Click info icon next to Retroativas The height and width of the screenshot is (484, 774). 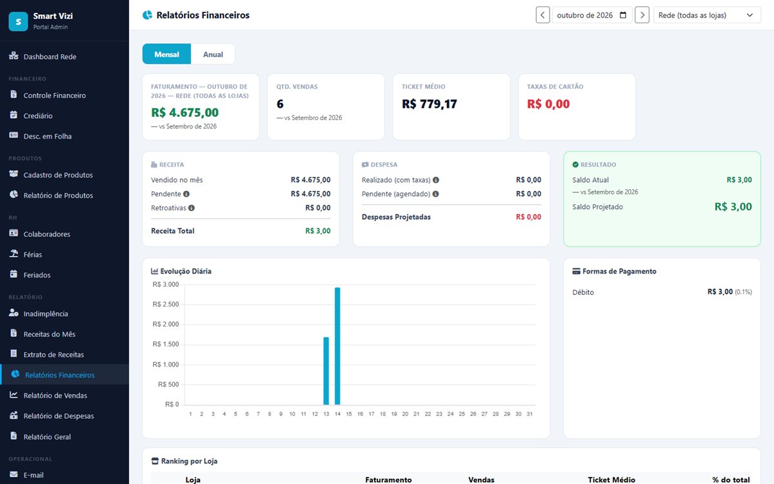(192, 208)
